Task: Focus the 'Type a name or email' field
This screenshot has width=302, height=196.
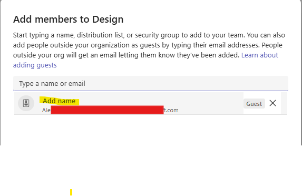Action: [151, 83]
